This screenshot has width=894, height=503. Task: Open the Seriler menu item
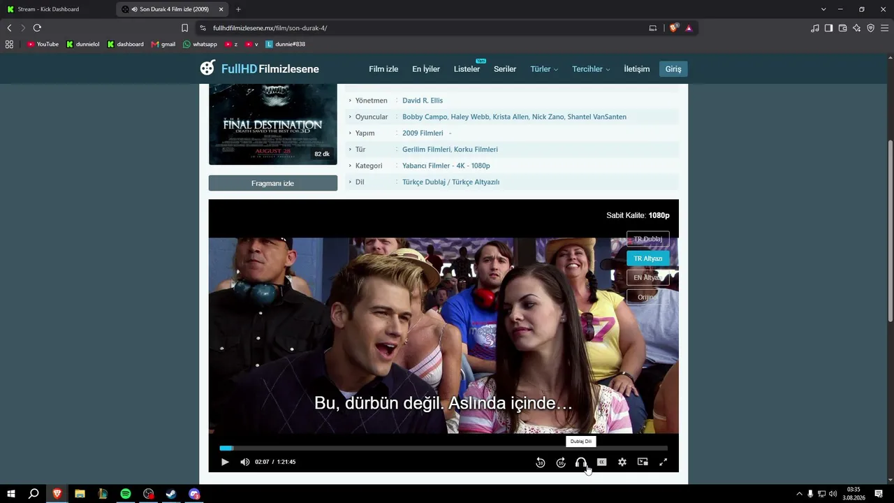(505, 69)
